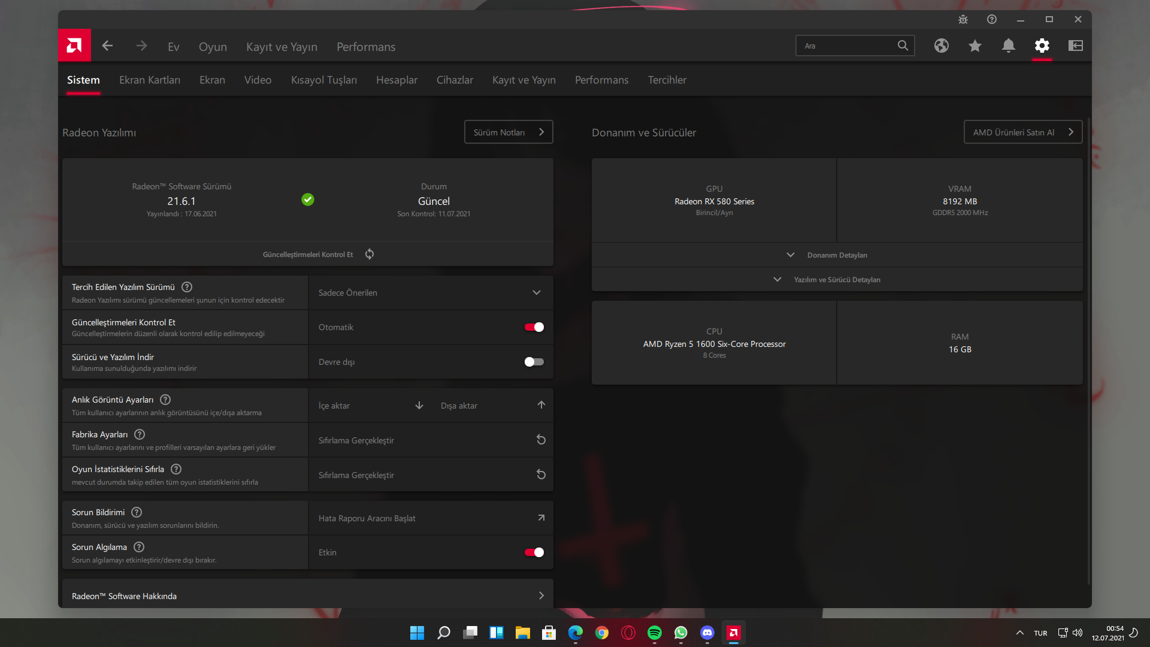The width and height of the screenshot is (1150, 647).
Task: Open Kayıt ve Yayın settings tab
Action: tap(524, 80)
